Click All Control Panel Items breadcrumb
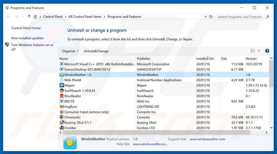The image size is (277, 154). coord(85,16)
